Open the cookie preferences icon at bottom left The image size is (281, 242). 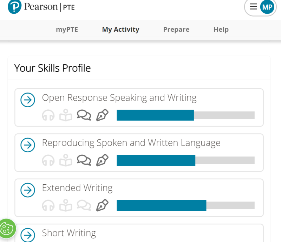7,229
